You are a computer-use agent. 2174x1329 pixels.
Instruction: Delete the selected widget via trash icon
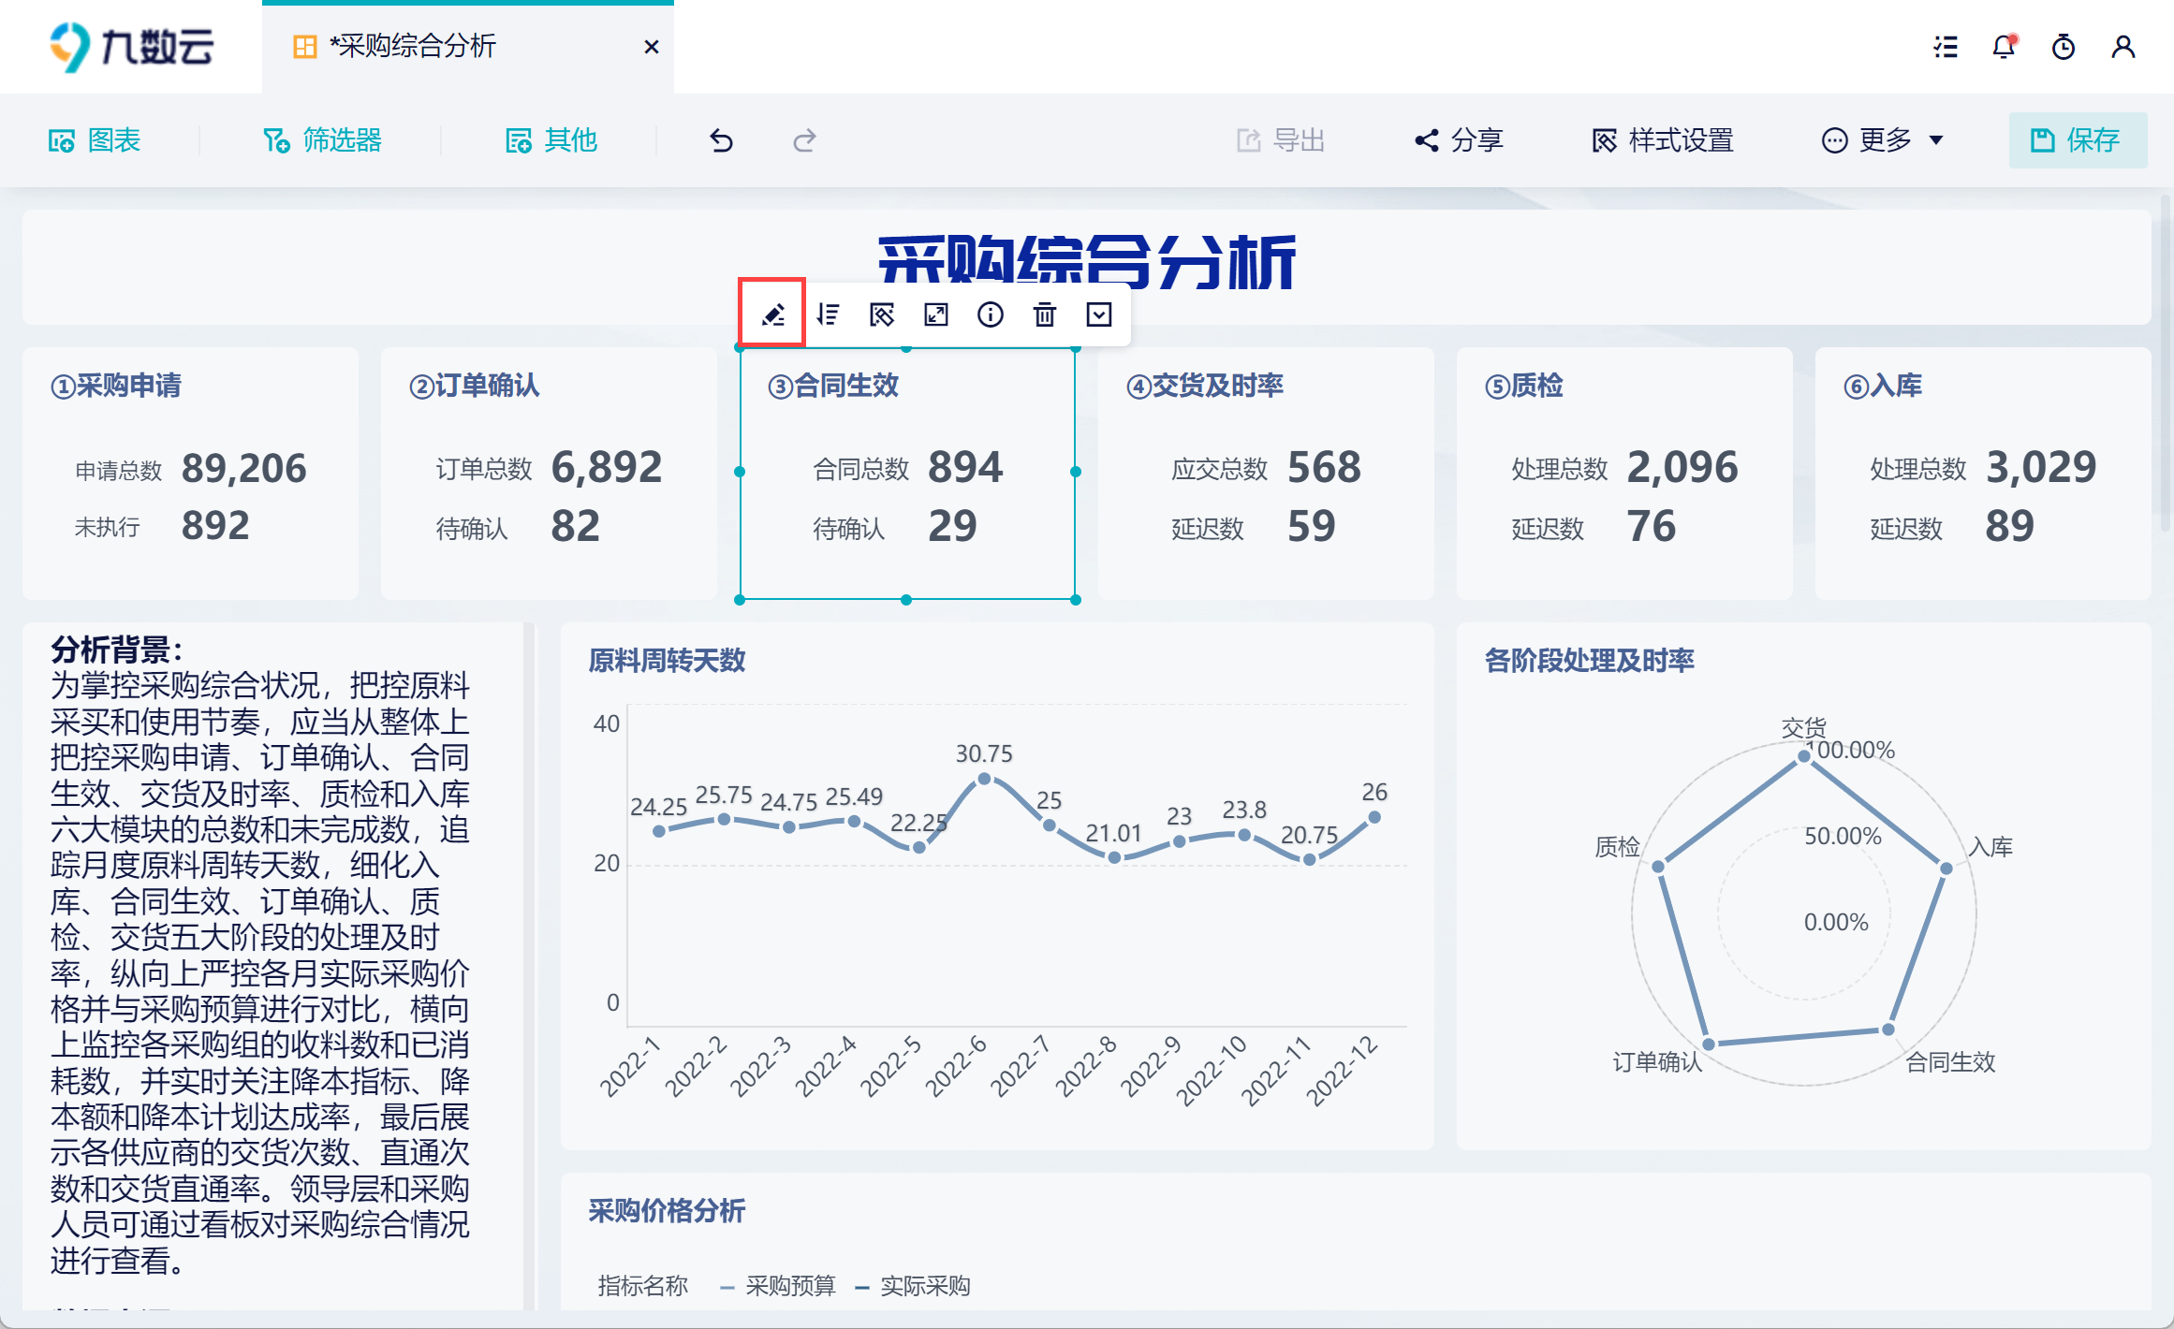tap(1045, 314)
